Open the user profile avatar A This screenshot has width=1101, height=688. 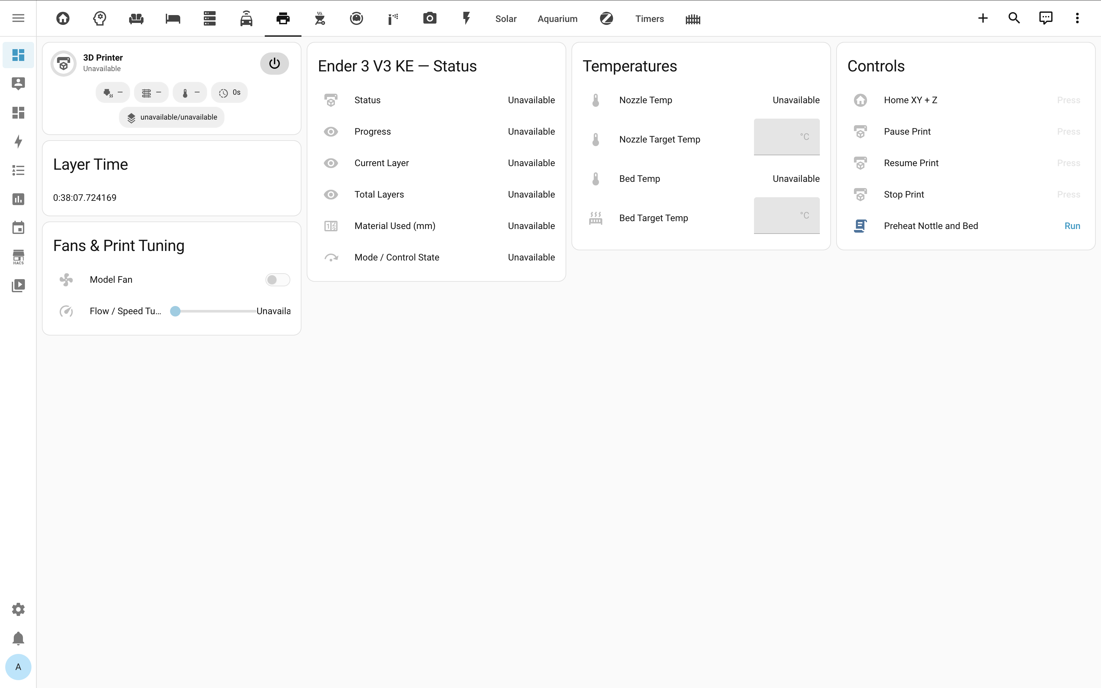pyautogui.click(x=18, y=667)
